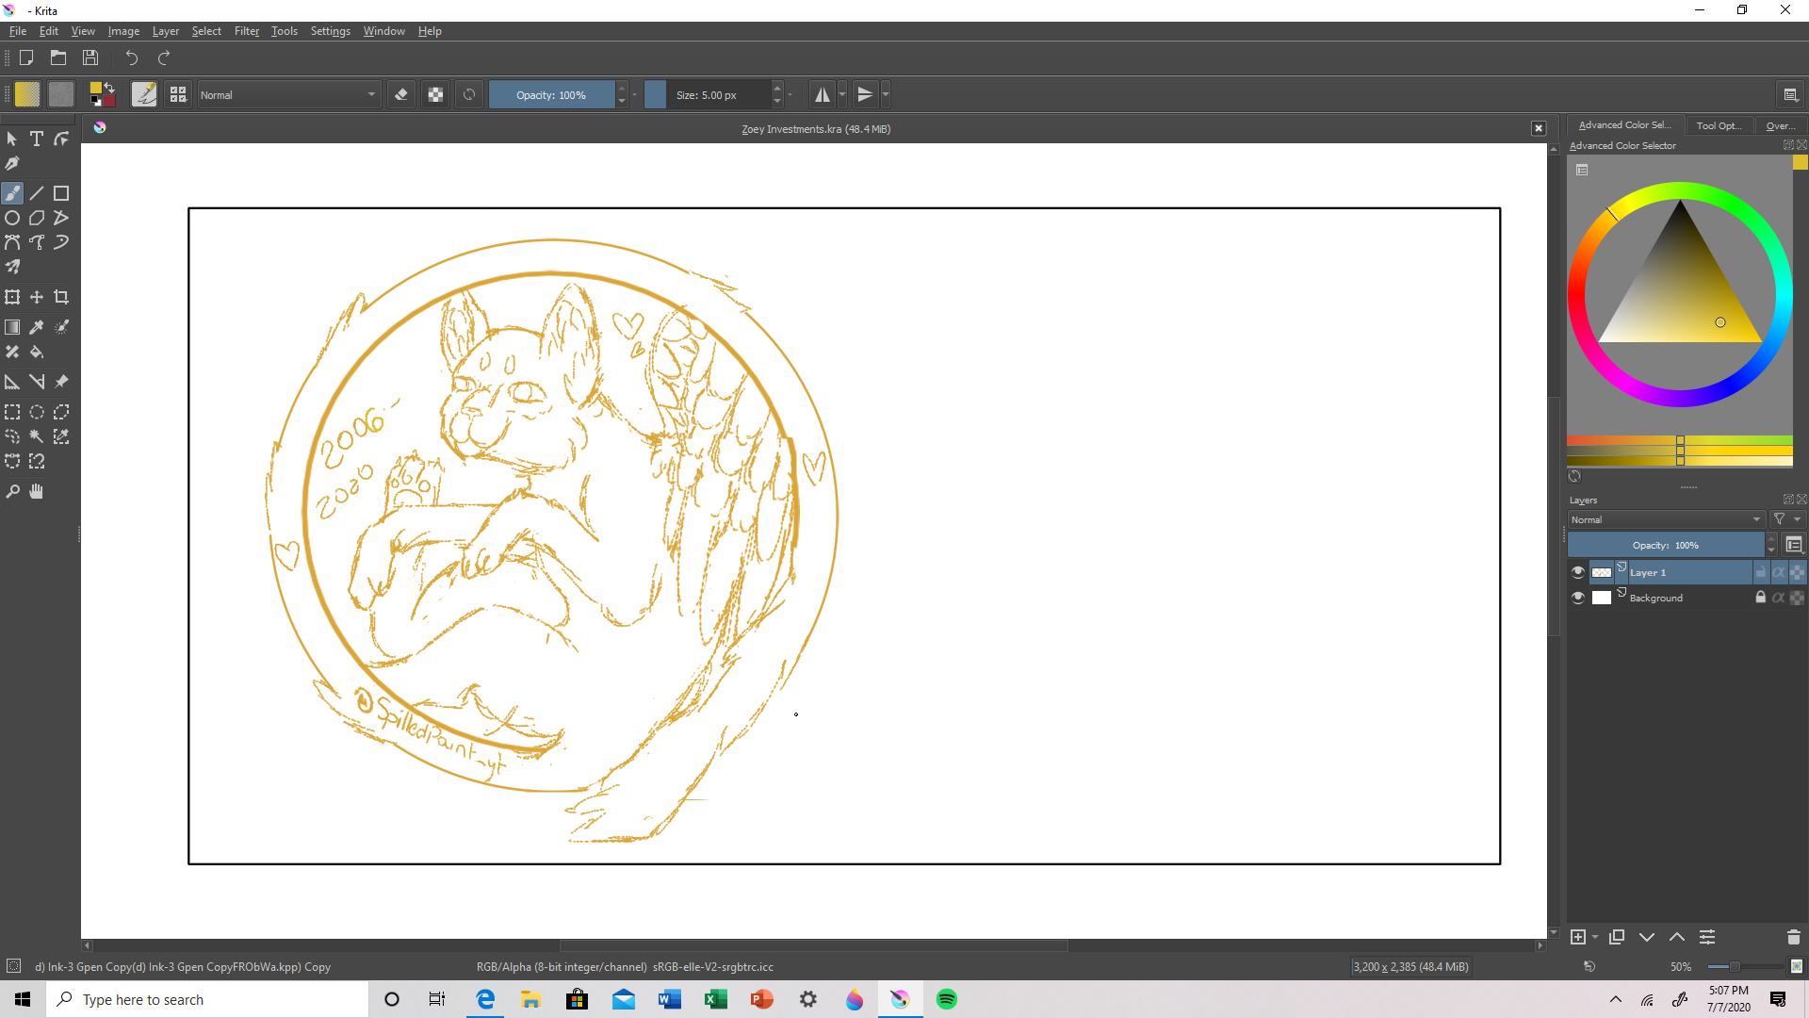Open layer properties
This screenshot has height=1018, width=1809.
coord(1707,937)
